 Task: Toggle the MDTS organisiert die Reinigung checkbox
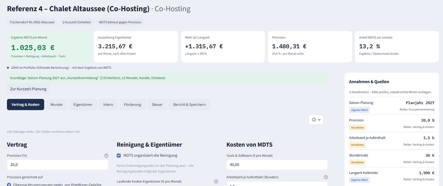(119, 155)
